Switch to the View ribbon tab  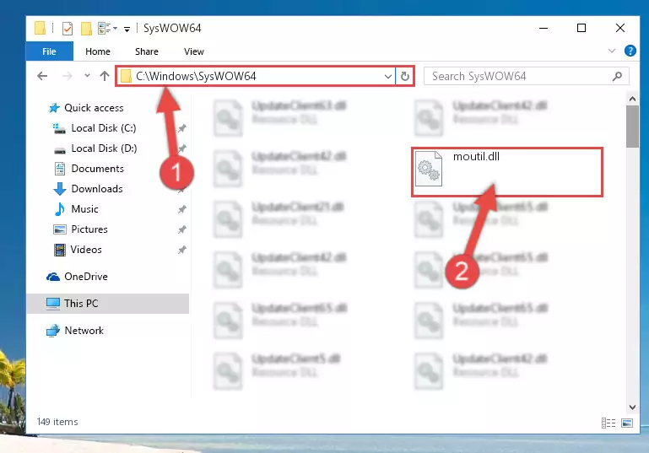pos(194,51)
